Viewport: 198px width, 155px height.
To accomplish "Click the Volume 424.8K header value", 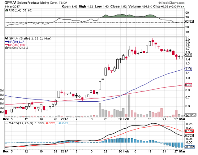I will (140, 7).
